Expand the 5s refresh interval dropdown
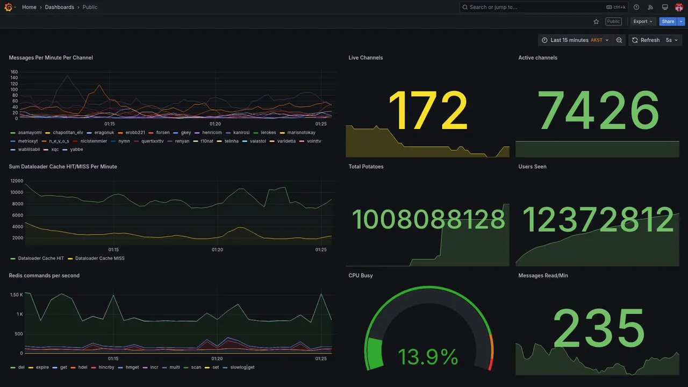This screenshot has width=688, height=387. click(672, 40)
